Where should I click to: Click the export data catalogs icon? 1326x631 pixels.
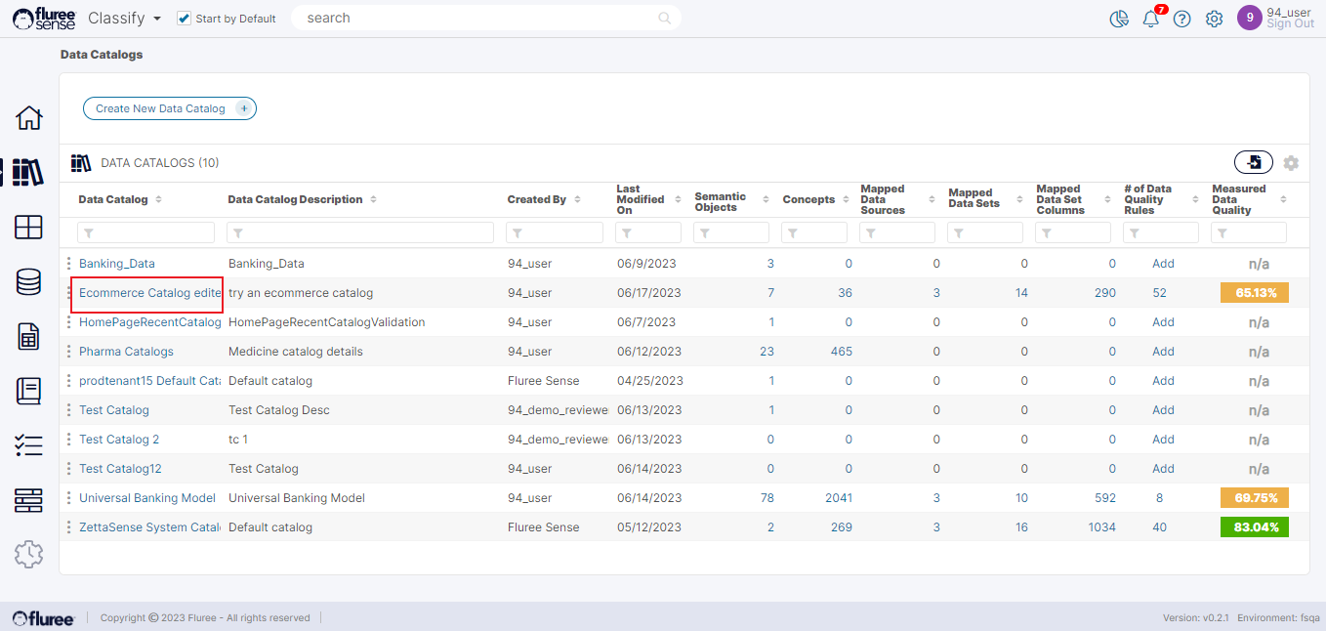tap(1254, 162)
